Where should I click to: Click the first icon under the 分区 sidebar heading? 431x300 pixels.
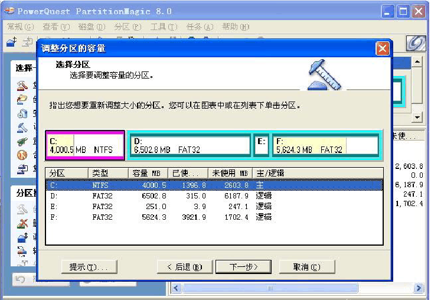[22, 210]
